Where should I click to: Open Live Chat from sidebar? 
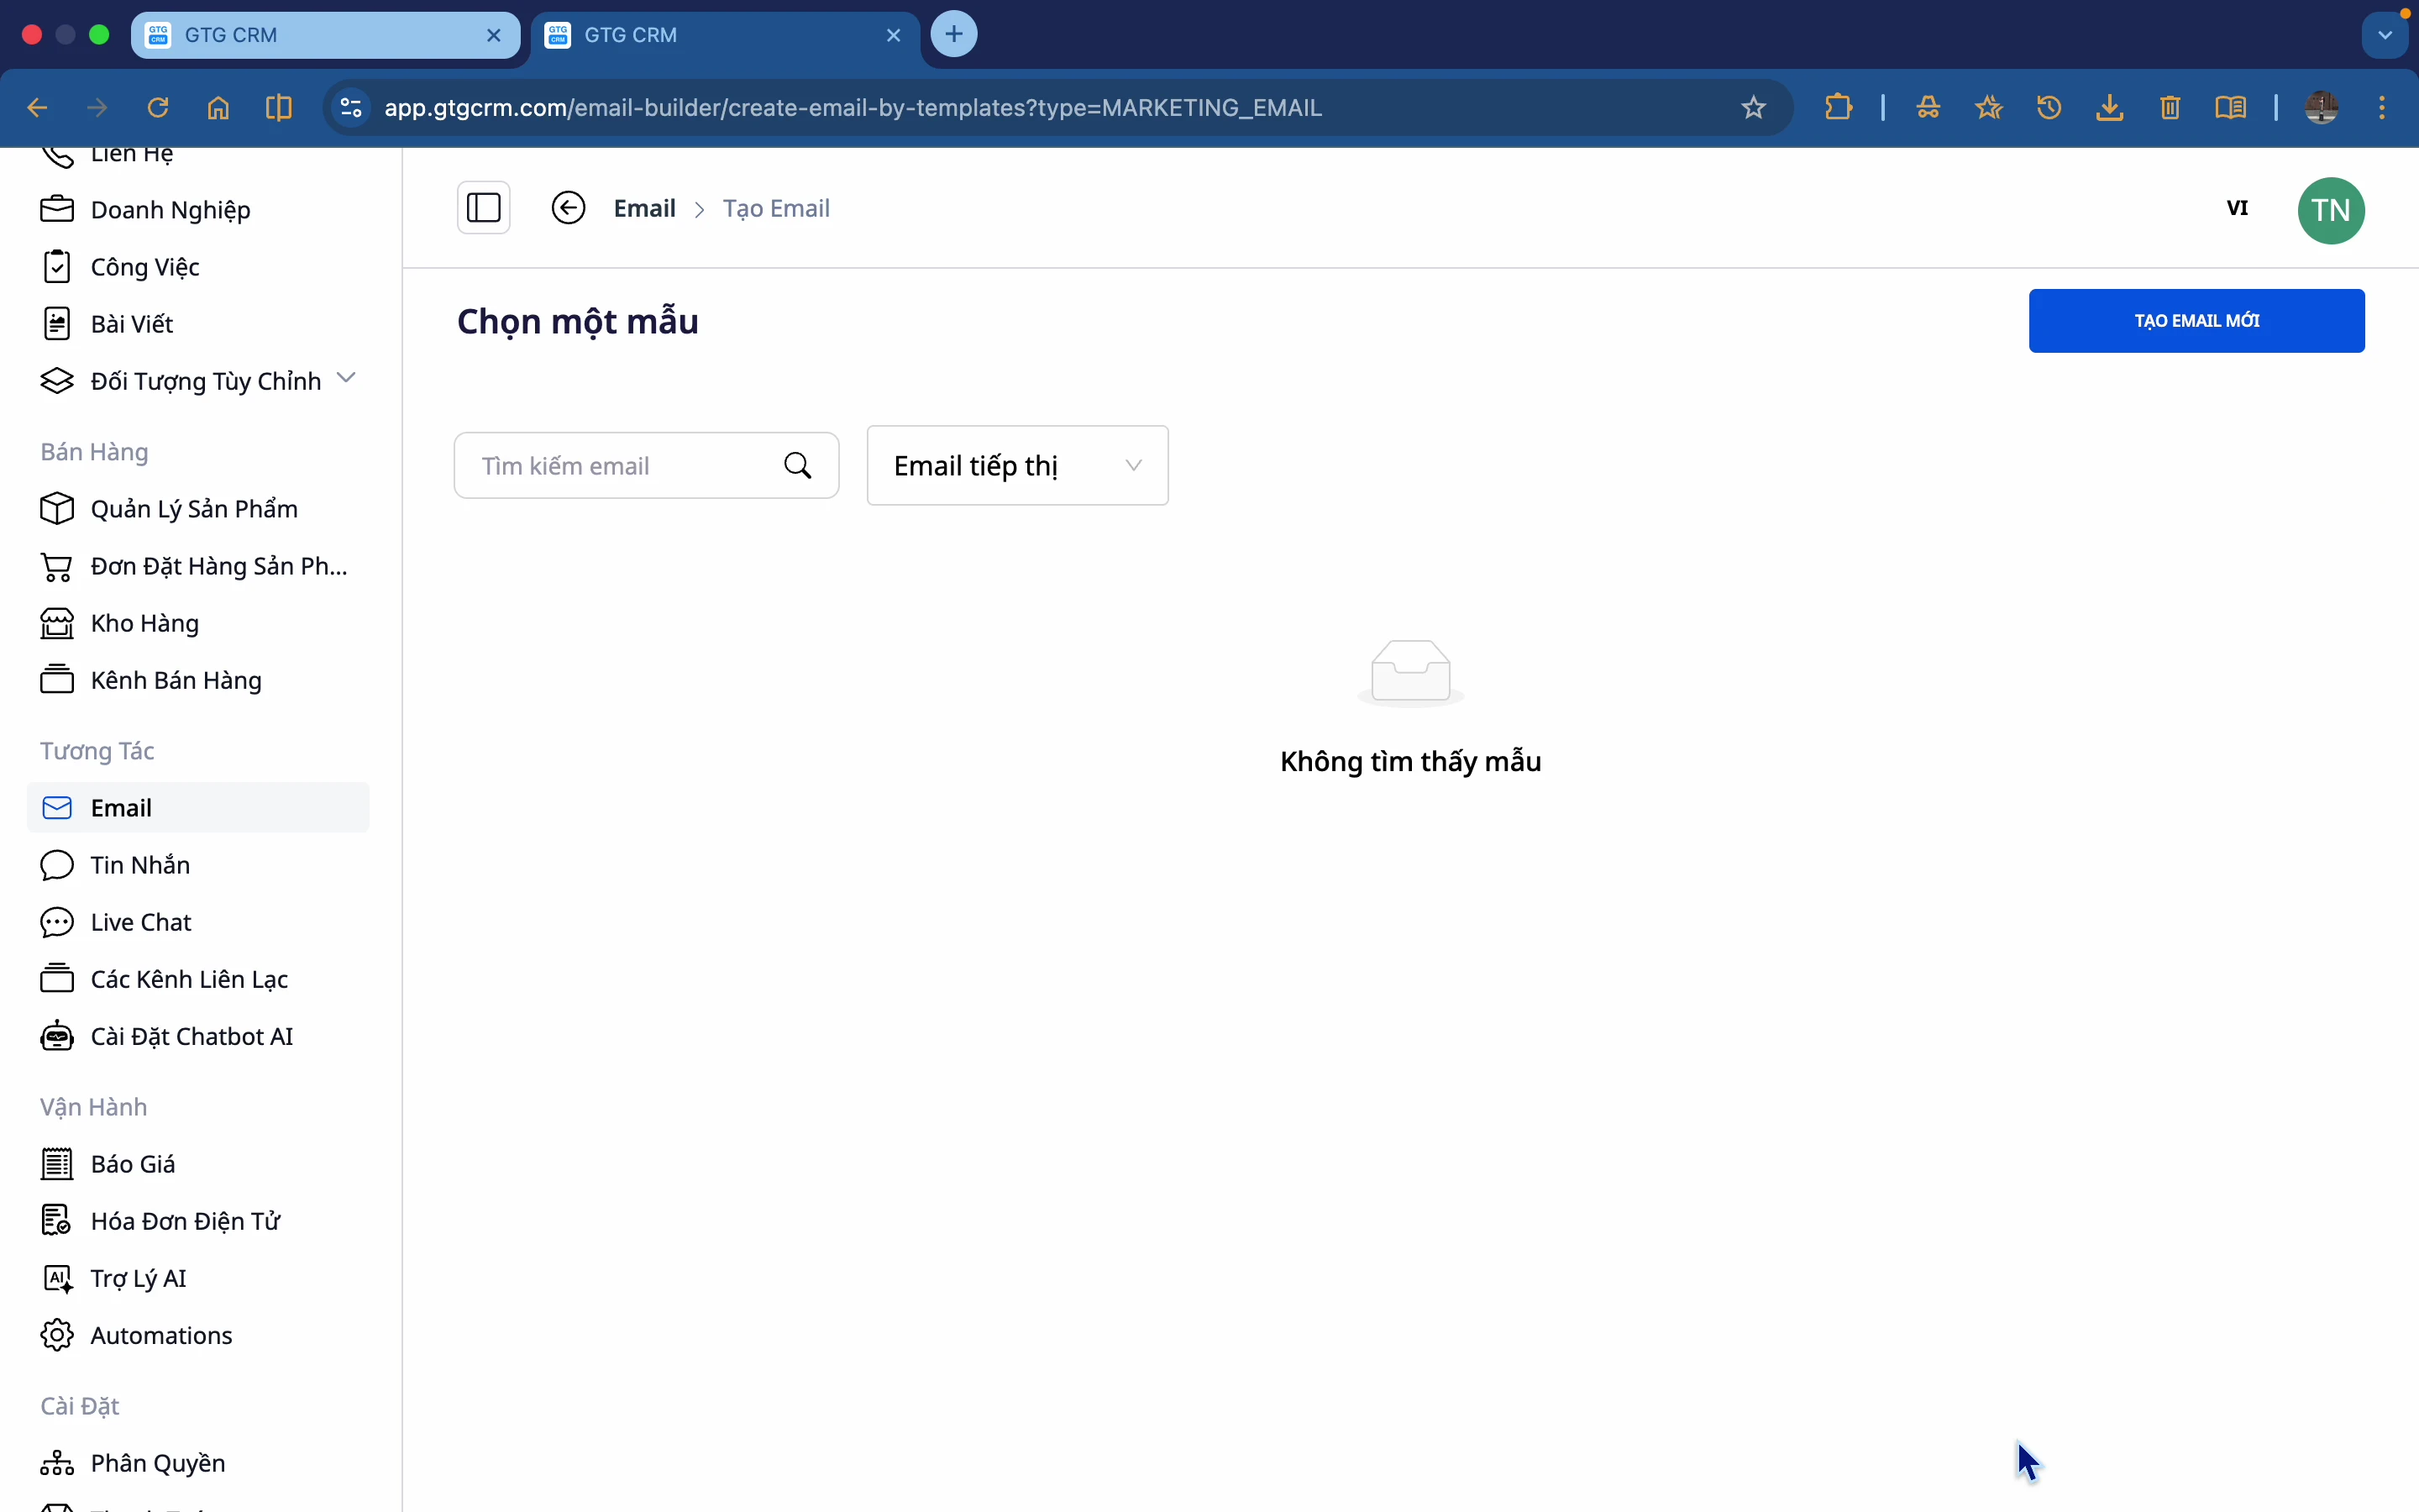point(141,922)
